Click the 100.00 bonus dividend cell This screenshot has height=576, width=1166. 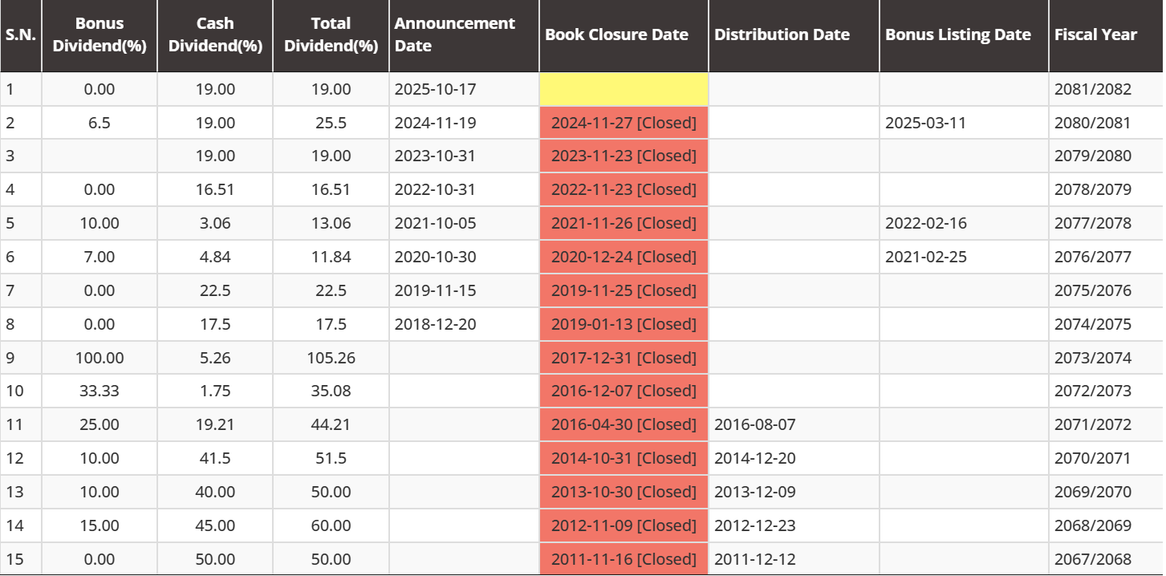[x=100, y=357]
